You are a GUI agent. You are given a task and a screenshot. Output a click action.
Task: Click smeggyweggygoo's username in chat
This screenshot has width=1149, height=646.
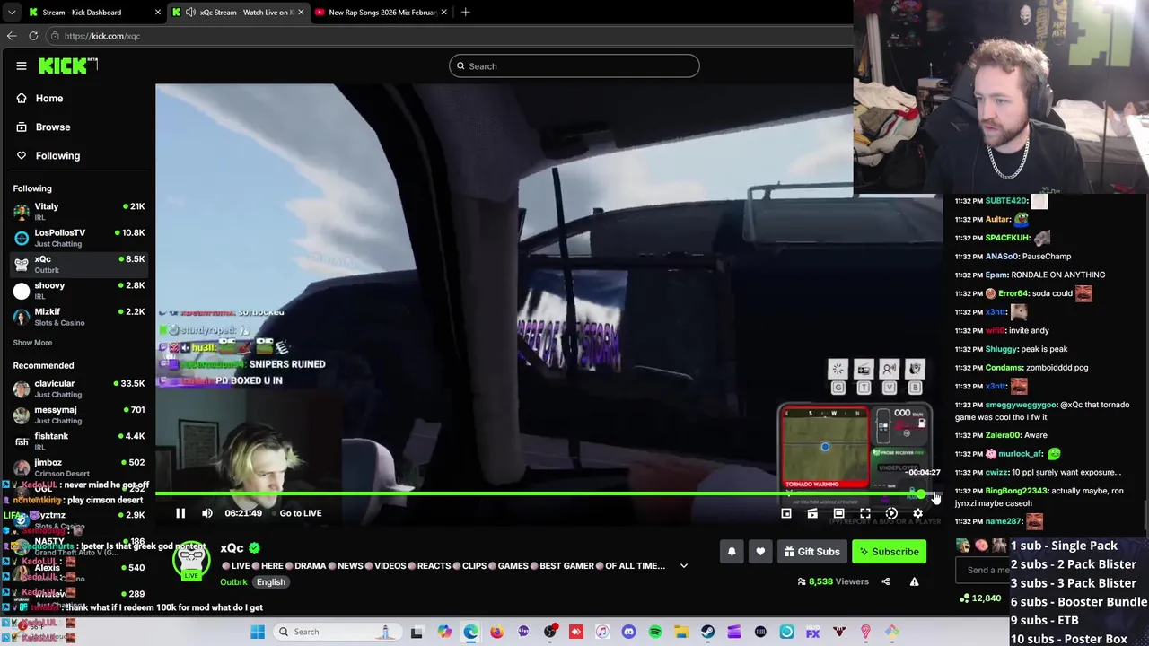coord(1021,405)
